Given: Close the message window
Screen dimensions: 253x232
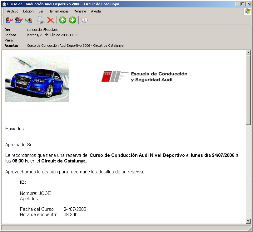Looking at the screenshot, I should 248,4.
